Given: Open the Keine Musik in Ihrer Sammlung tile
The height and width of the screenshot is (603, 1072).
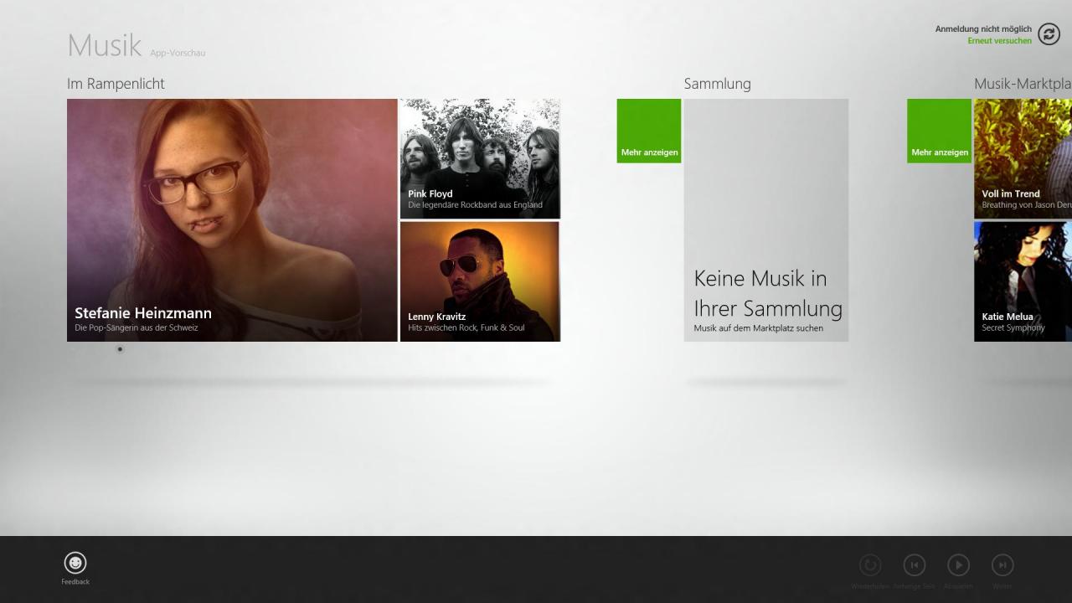Looking at the screenshot, I should (x=766, y=220).
